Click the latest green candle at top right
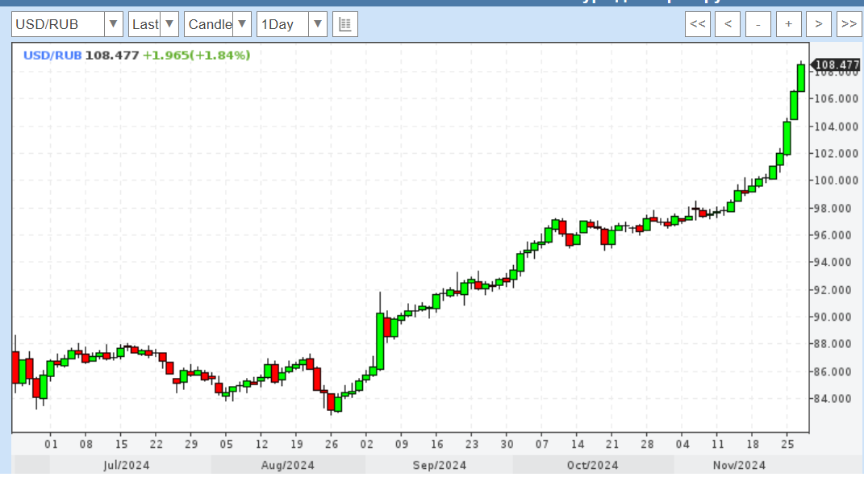Screen dimensions: 864x477 801,77
